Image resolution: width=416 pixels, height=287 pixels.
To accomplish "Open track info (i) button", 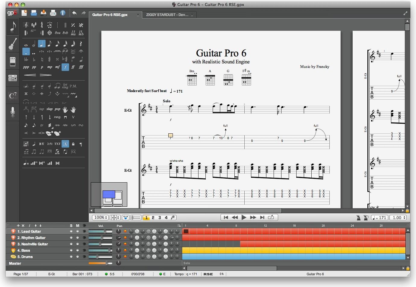I will 29,225.
